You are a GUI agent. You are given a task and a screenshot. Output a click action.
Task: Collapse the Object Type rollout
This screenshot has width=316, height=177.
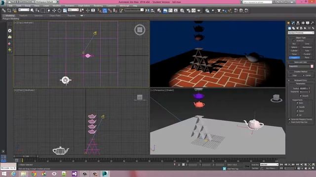point(301,37)
